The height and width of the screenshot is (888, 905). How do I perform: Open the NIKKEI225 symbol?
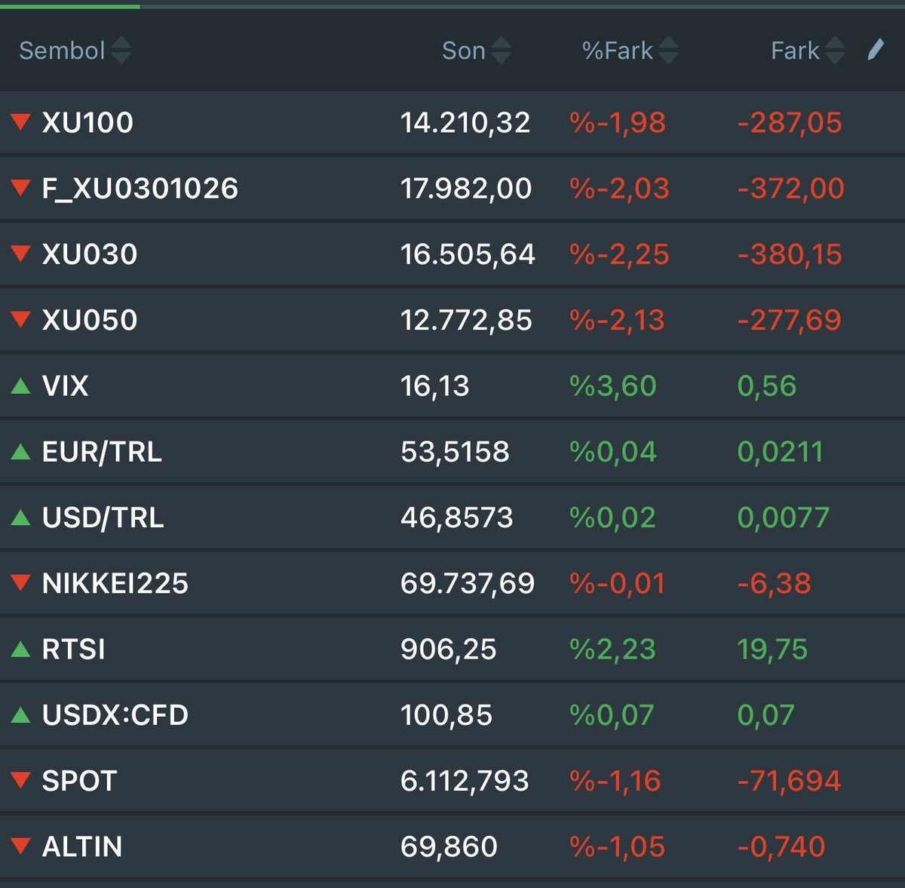pyautogui.click(x=115, y=583)
